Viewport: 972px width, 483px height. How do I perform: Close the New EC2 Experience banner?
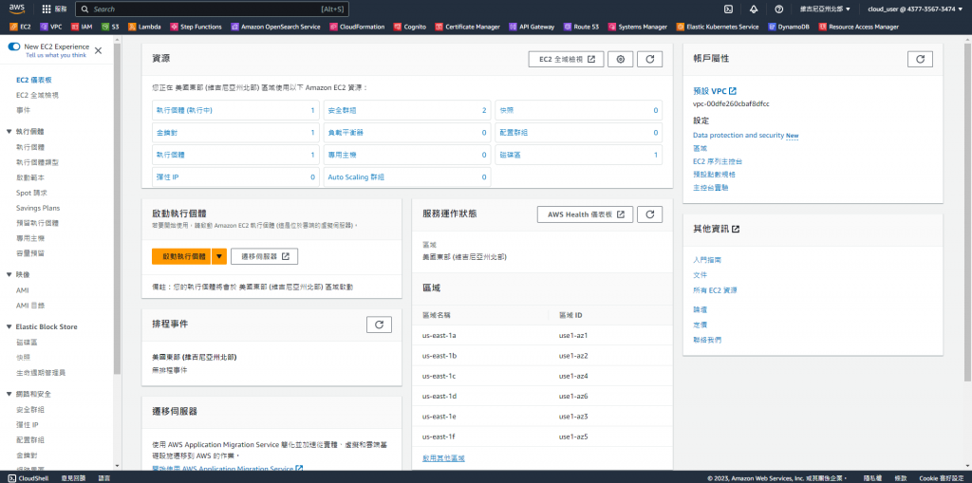(98, 51)
